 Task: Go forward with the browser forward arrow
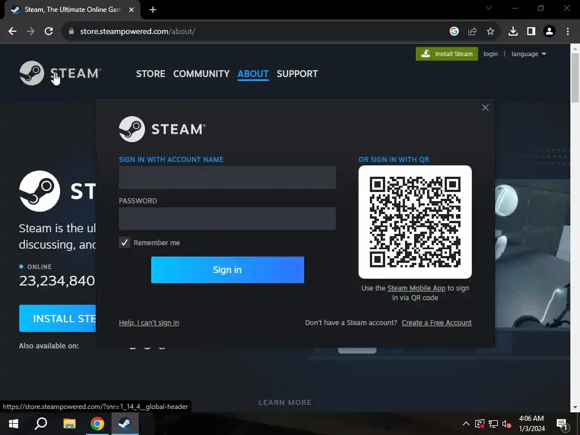(31, 32)
